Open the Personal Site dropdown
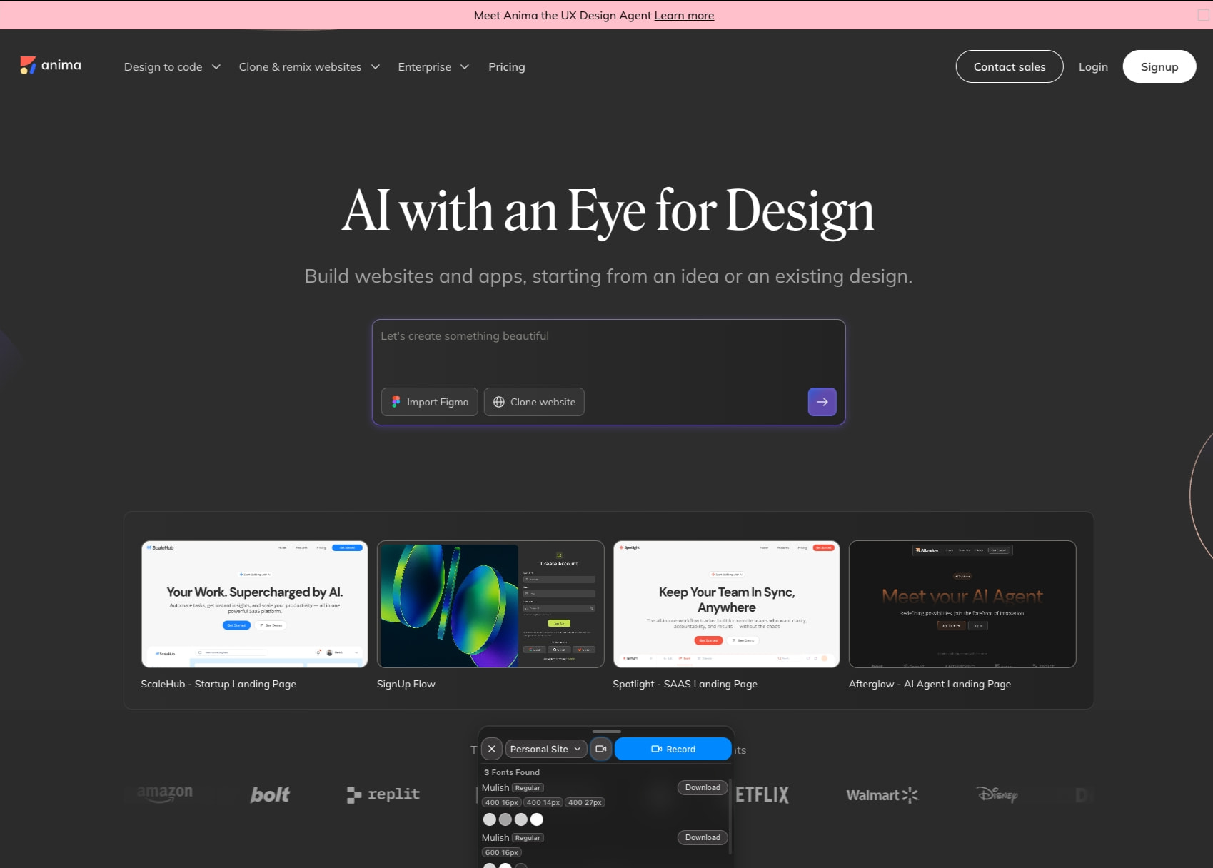Viewport: 1213px width, 868px height. coord(546,749)
